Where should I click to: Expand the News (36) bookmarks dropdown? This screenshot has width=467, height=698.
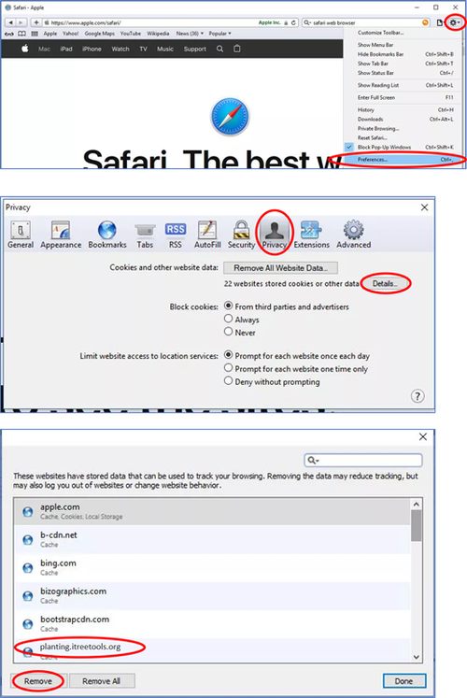tap(190, 34)
